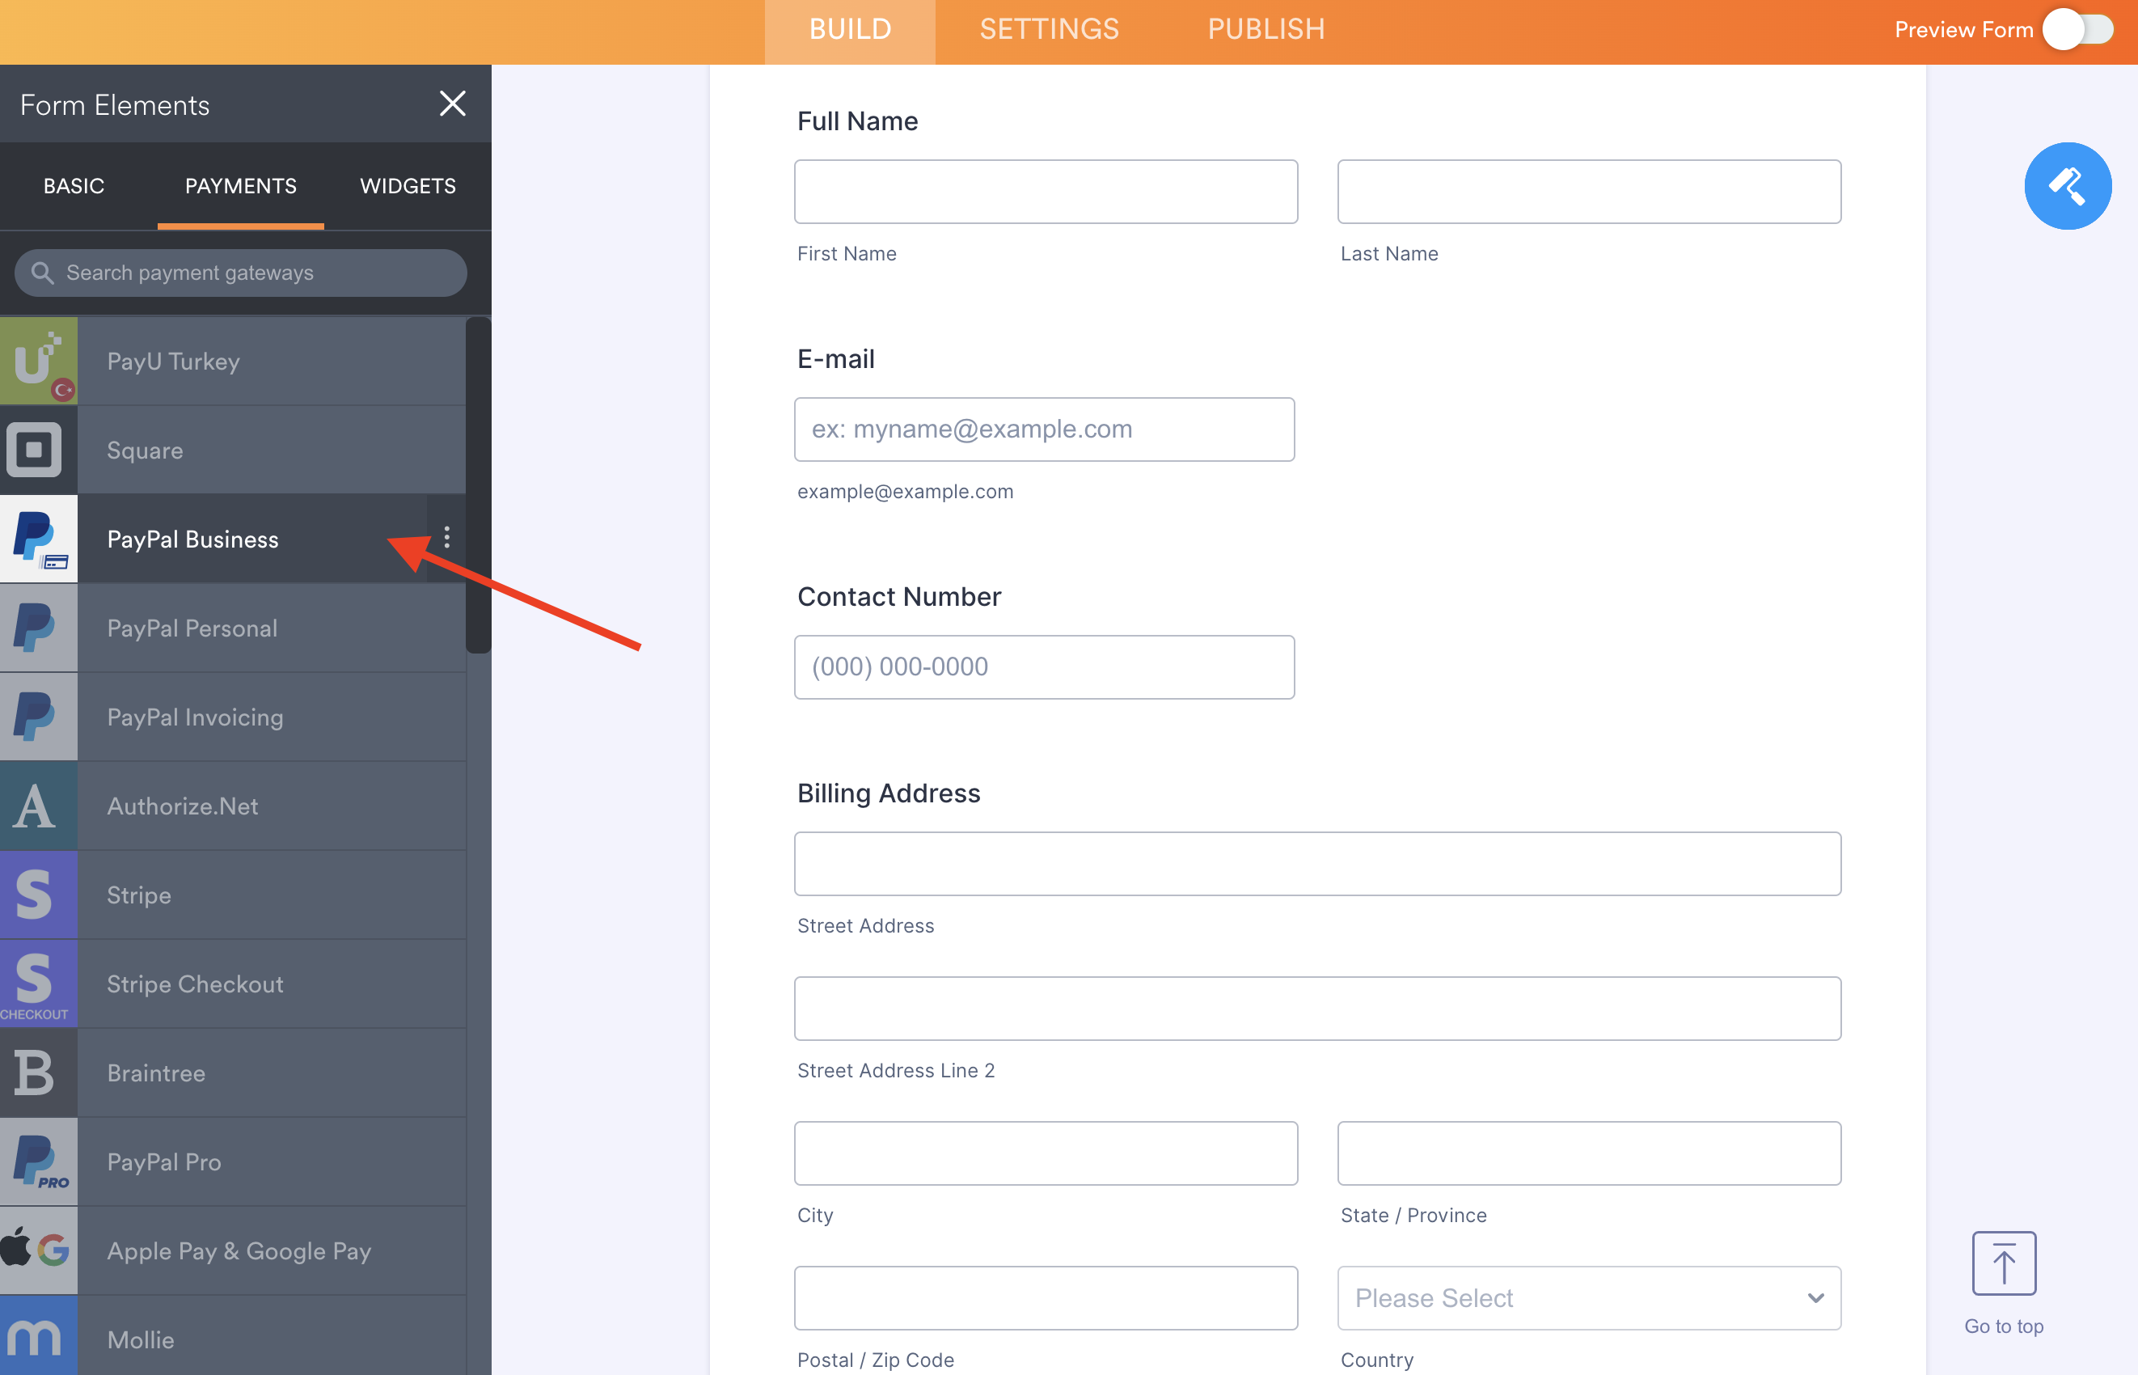Open the blue Form Designer paint roller
Viewport: 2138px width, 1375px height.
tap(2067, 186)
